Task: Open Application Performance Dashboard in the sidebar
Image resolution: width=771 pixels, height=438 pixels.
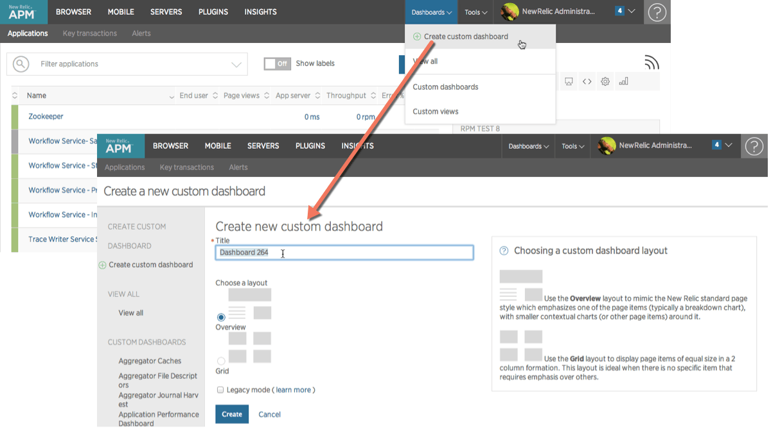Action: coord(159,419)
